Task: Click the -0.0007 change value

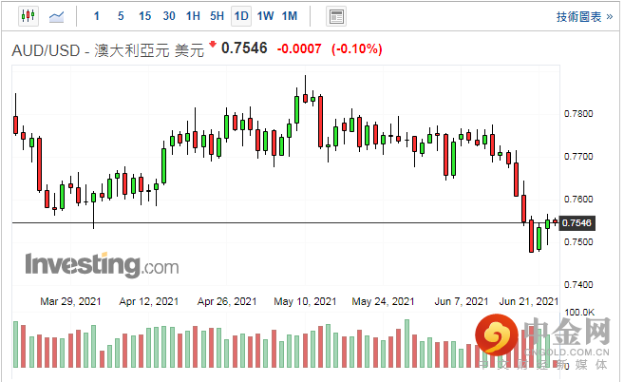Action: pos(299,49)
